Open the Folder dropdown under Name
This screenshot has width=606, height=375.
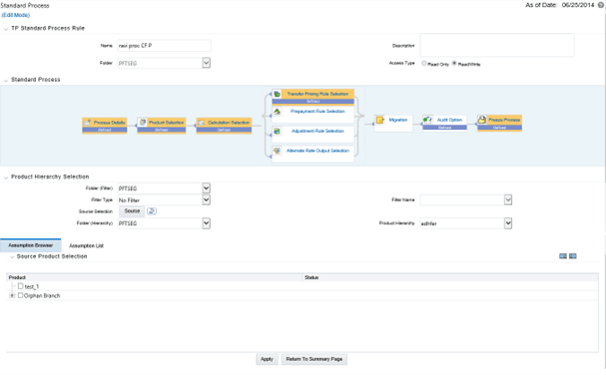206,63
